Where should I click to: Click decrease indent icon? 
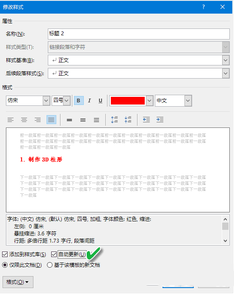(x=146, y=120)
